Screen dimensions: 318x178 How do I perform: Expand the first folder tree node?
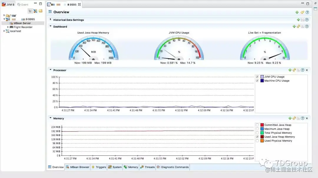pyautogui.click(x=4, y=15)
